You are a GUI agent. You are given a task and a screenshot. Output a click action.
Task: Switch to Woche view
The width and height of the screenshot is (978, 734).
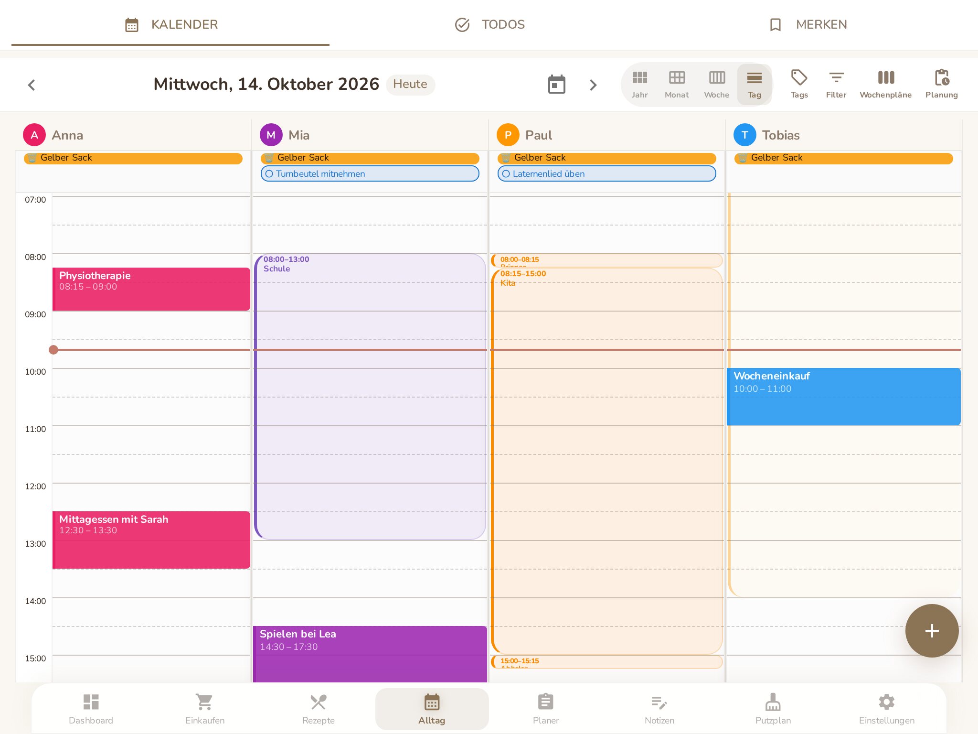coord(717,85)
